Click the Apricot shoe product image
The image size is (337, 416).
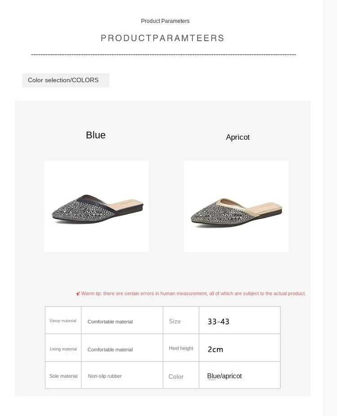(x=236, y=206)
